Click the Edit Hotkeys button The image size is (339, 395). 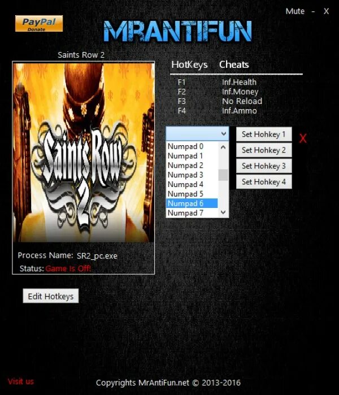tap(51, 296)
